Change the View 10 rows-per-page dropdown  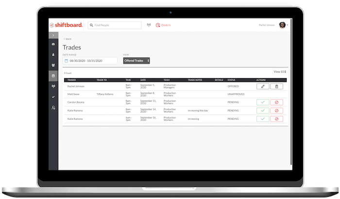click(x=280, y=72)
